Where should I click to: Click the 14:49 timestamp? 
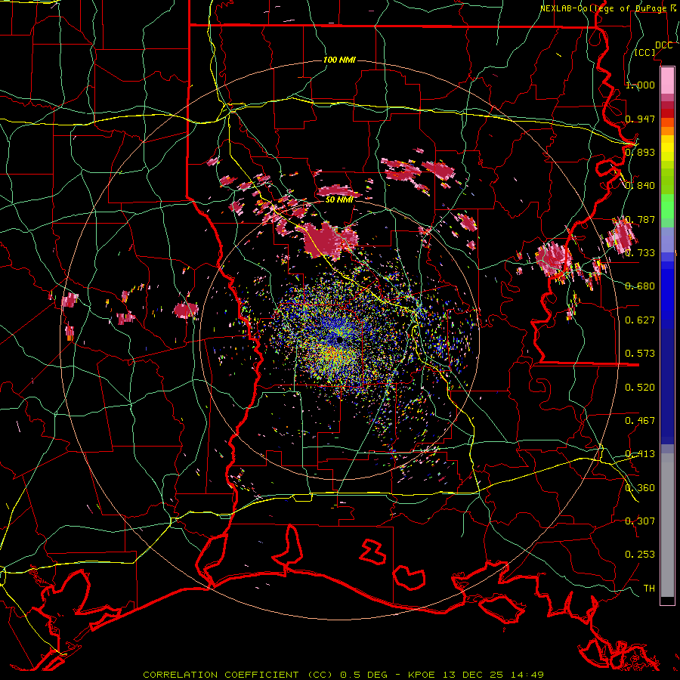click(527, 675)
